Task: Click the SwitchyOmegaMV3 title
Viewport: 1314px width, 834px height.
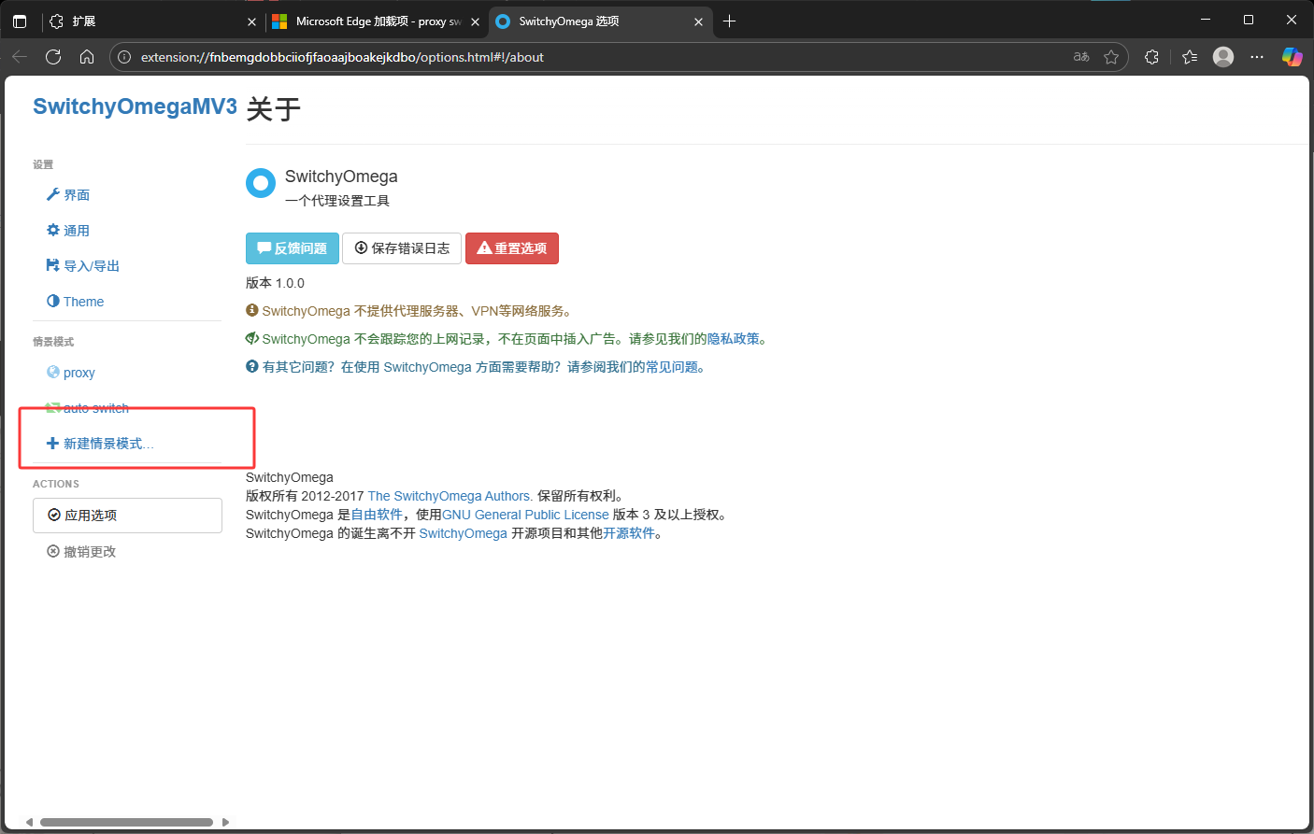Action: pos(135,106)
